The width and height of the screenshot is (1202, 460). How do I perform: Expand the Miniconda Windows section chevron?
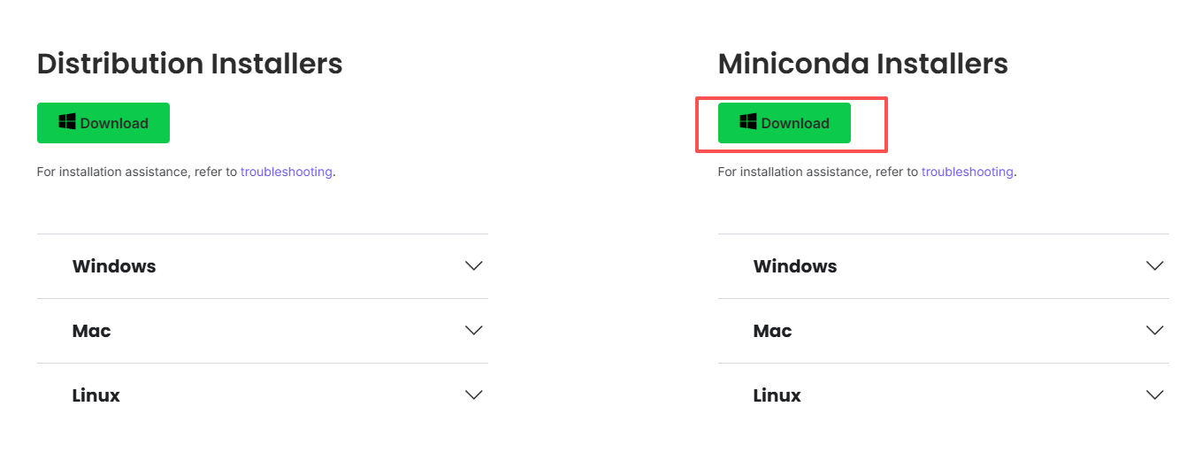point(1155,266)
